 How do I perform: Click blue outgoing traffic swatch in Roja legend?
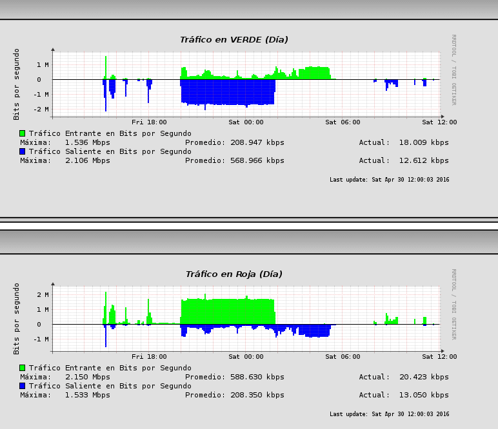click(22, 386)
